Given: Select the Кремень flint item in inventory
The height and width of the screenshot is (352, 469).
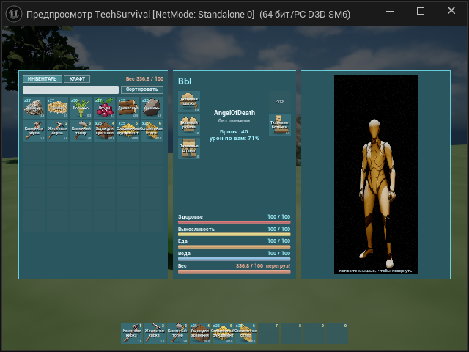Looking at the screenshot, I should click(152, 108).
